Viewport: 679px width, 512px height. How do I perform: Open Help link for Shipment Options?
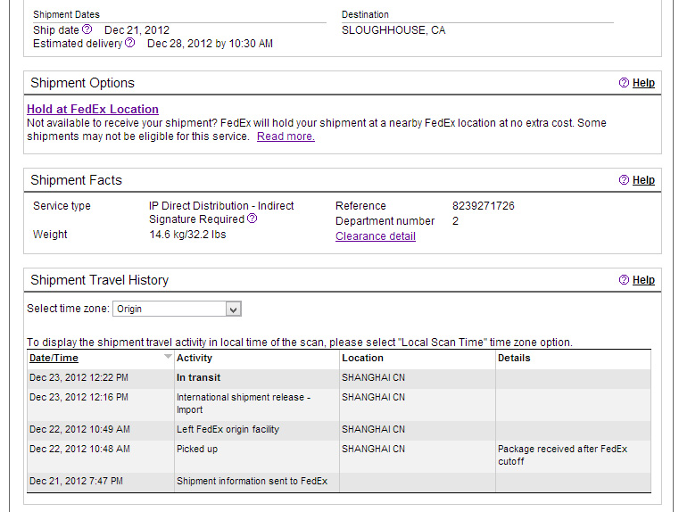[x=643, y=83]
